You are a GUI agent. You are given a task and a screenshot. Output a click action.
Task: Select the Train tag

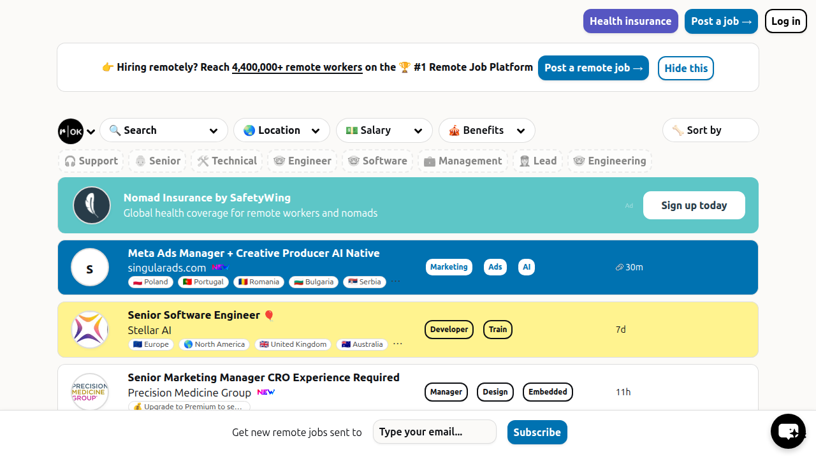tap(498, 330)
